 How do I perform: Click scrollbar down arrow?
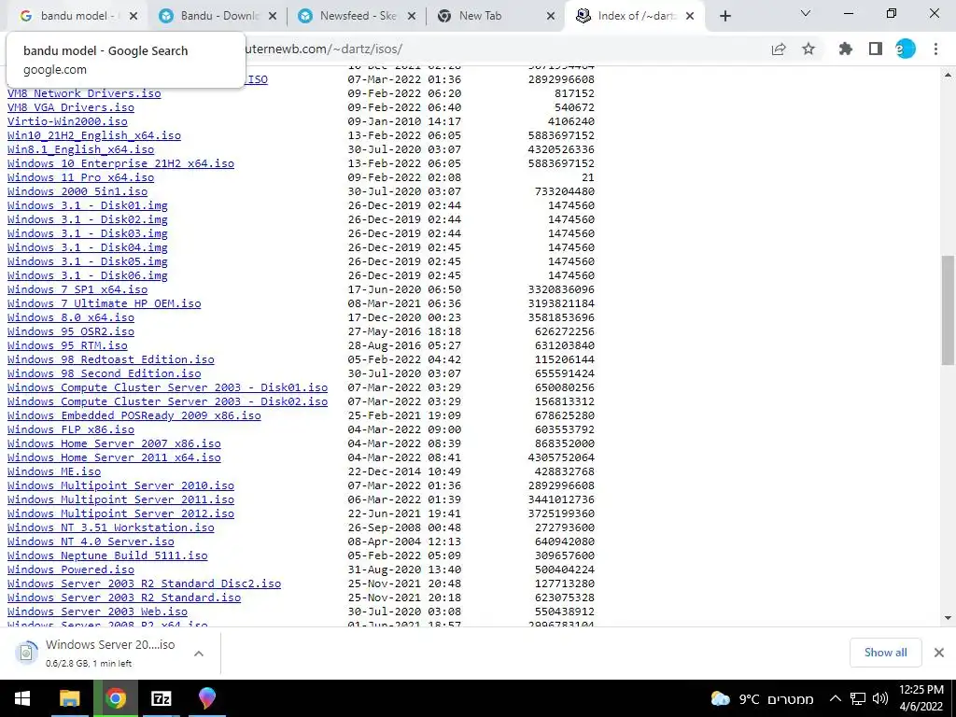[948, 618]
